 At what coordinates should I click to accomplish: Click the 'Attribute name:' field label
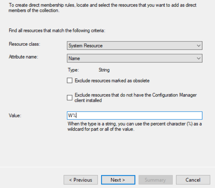pyautogui.click(x=23, y=57)
